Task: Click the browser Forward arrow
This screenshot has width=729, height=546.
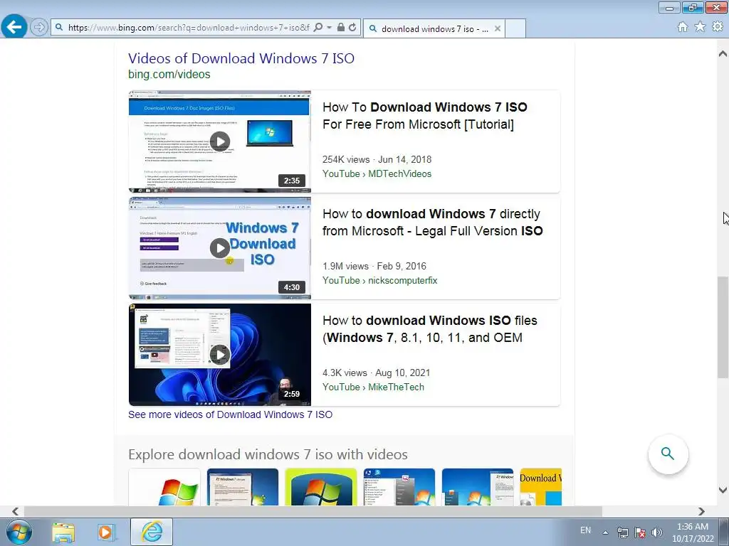Action: pyautogui.click(x=39, y=28)
